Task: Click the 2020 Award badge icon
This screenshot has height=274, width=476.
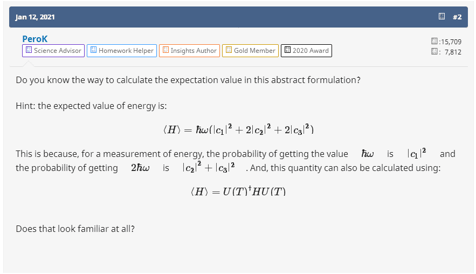Action: pos(287,51)
